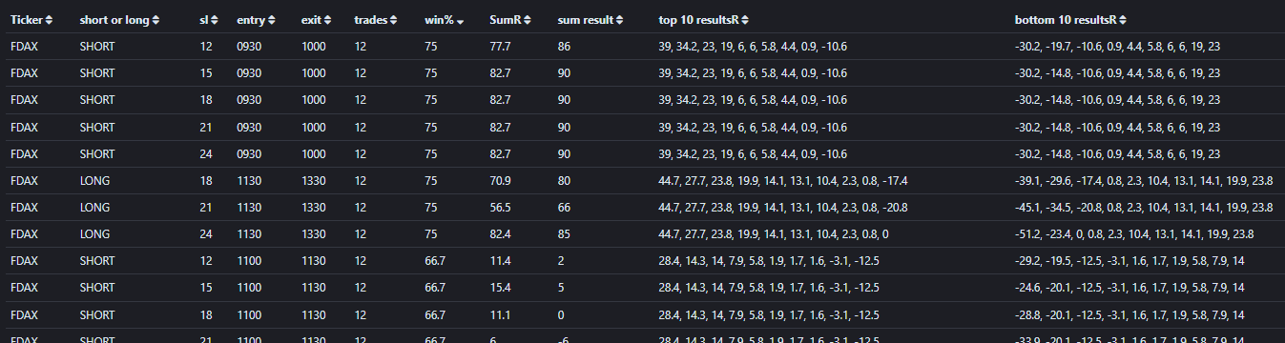Select the SumR value 15.4
The width and height of the screenshot is (1285, 343).
[501, 287]
